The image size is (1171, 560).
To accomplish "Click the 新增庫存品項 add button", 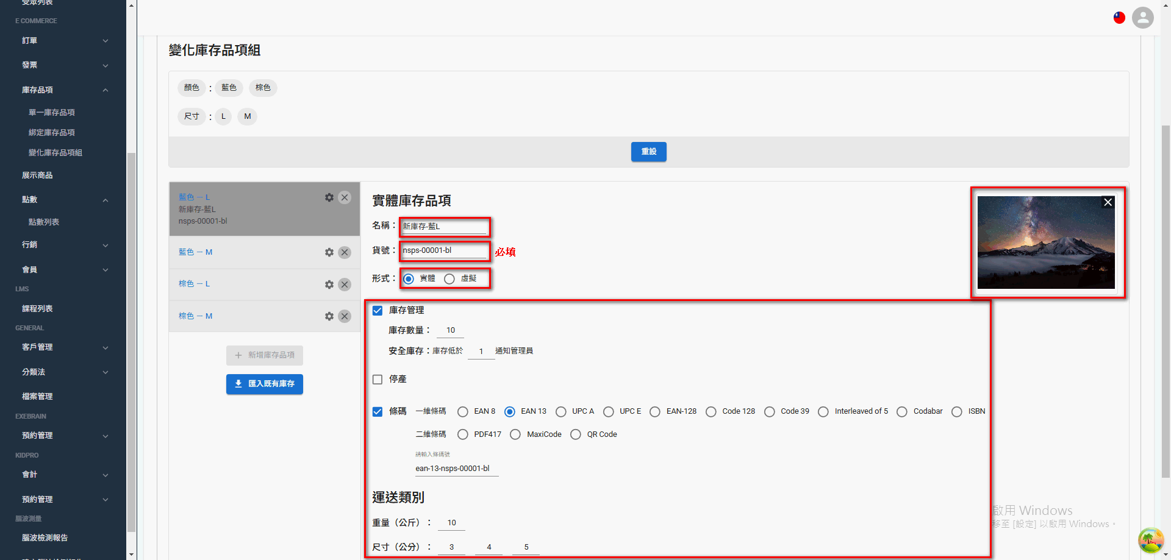I will point(265,355).
